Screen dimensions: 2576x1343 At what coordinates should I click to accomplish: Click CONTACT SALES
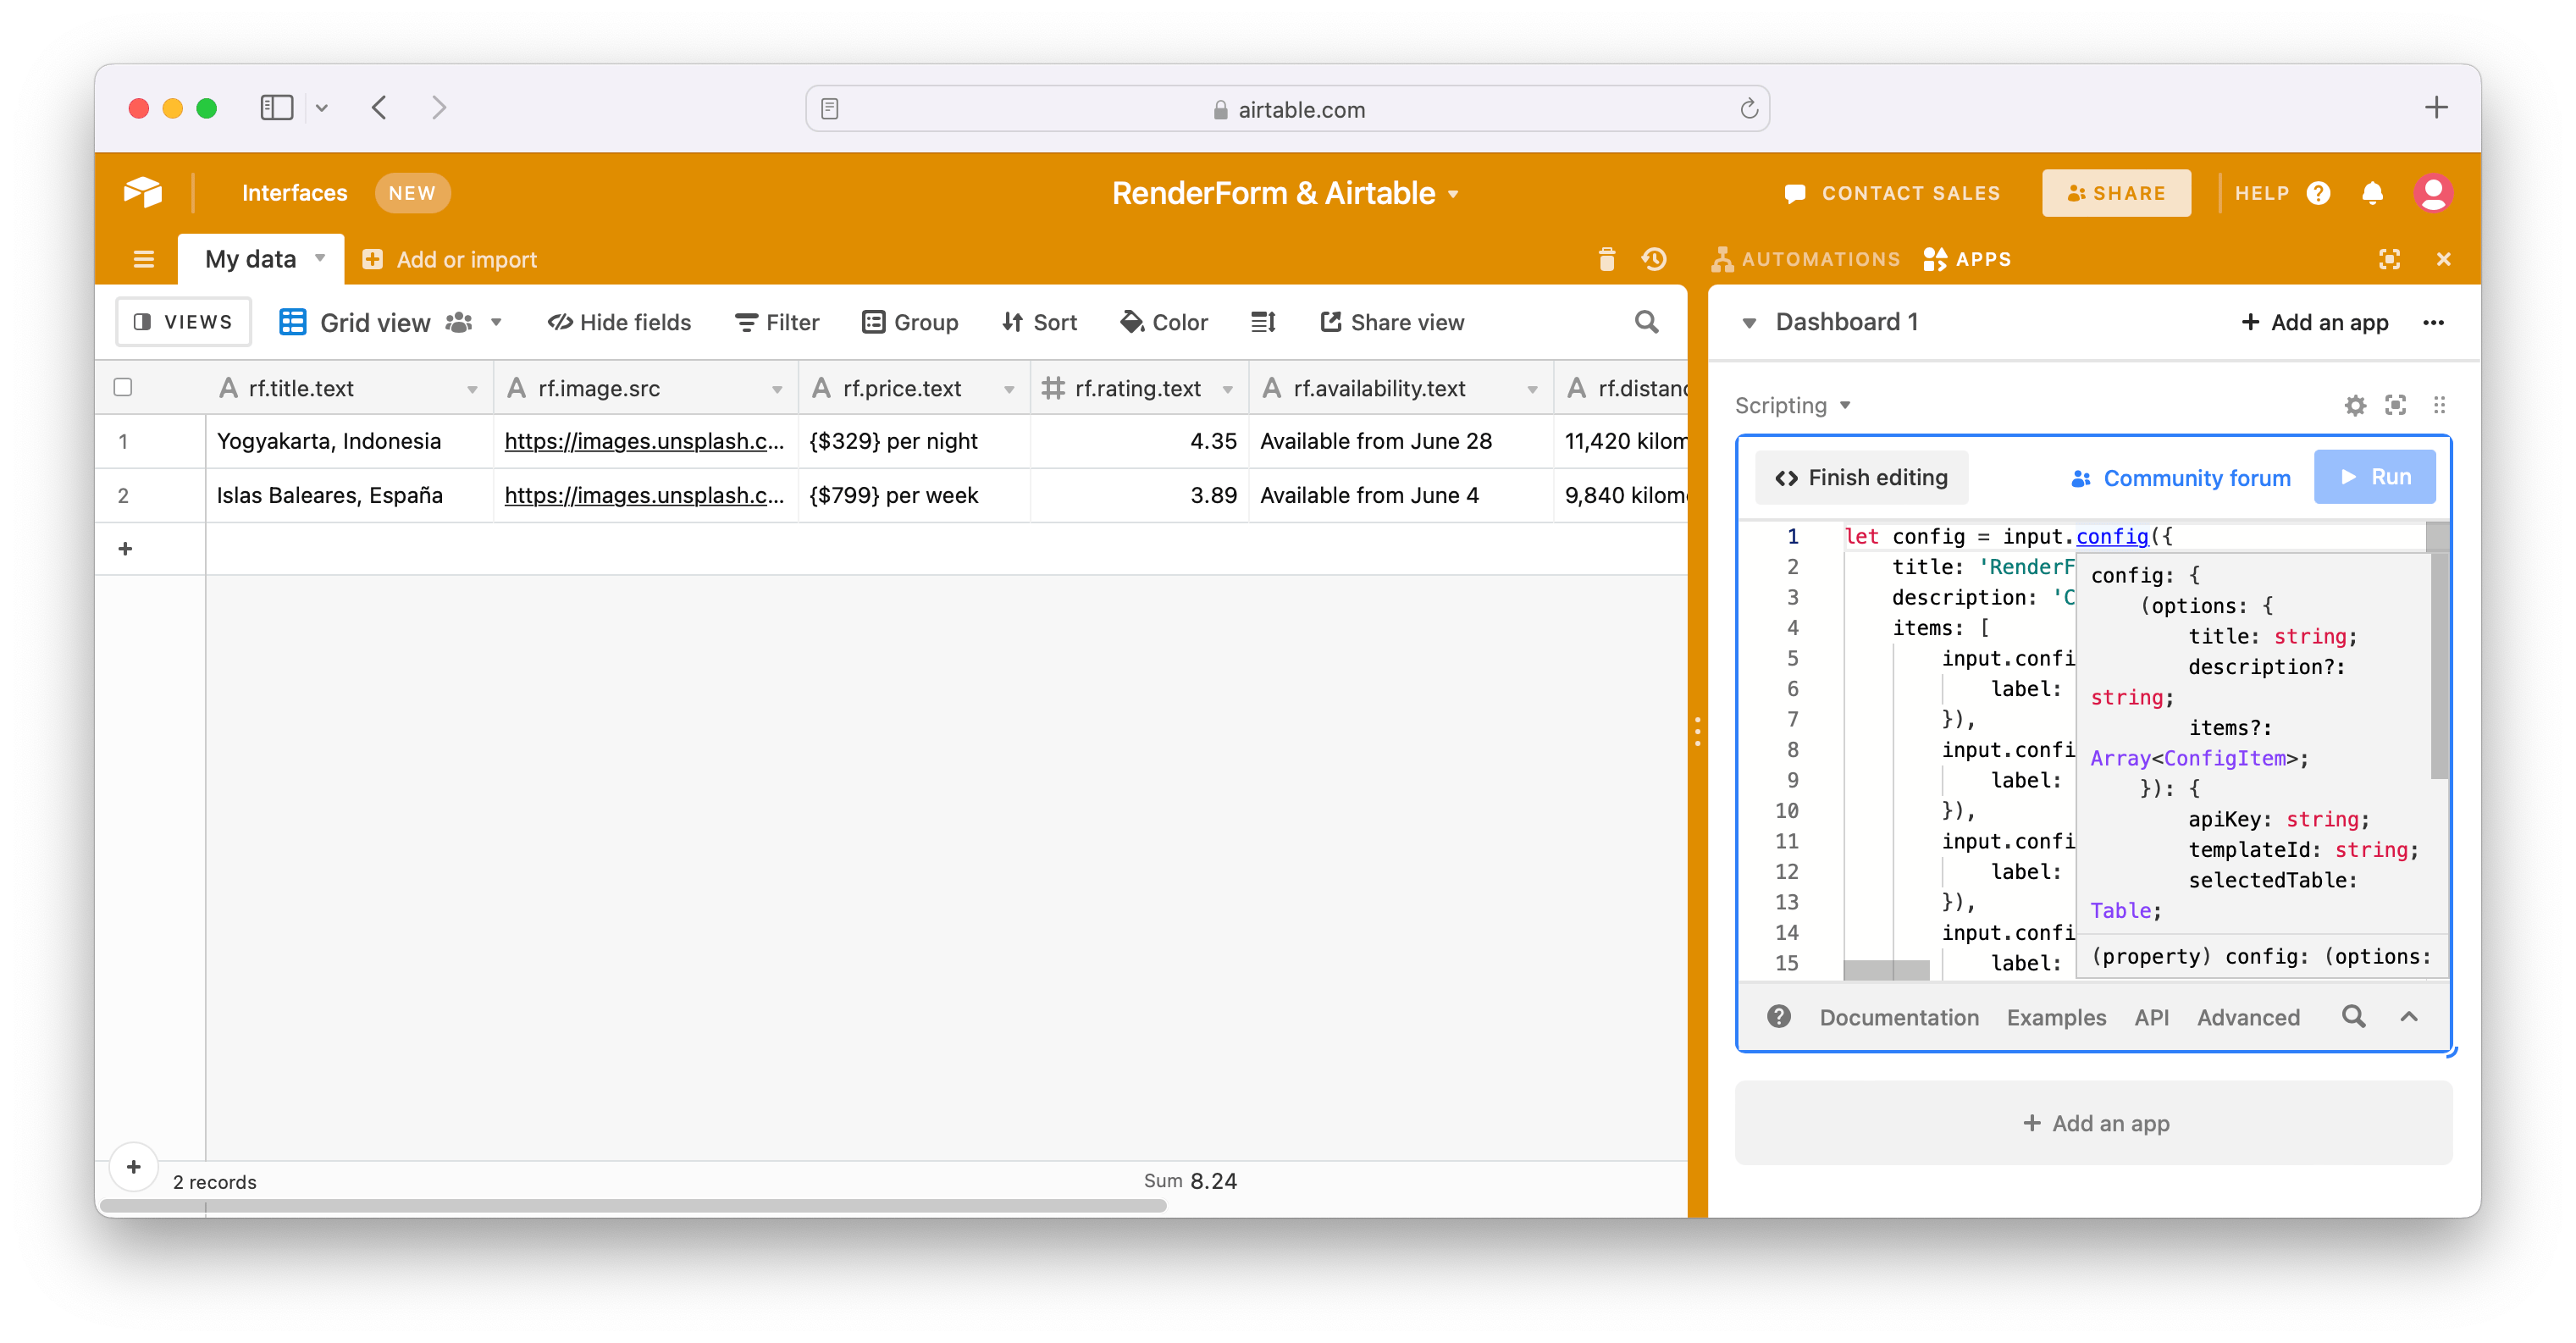1891,193
